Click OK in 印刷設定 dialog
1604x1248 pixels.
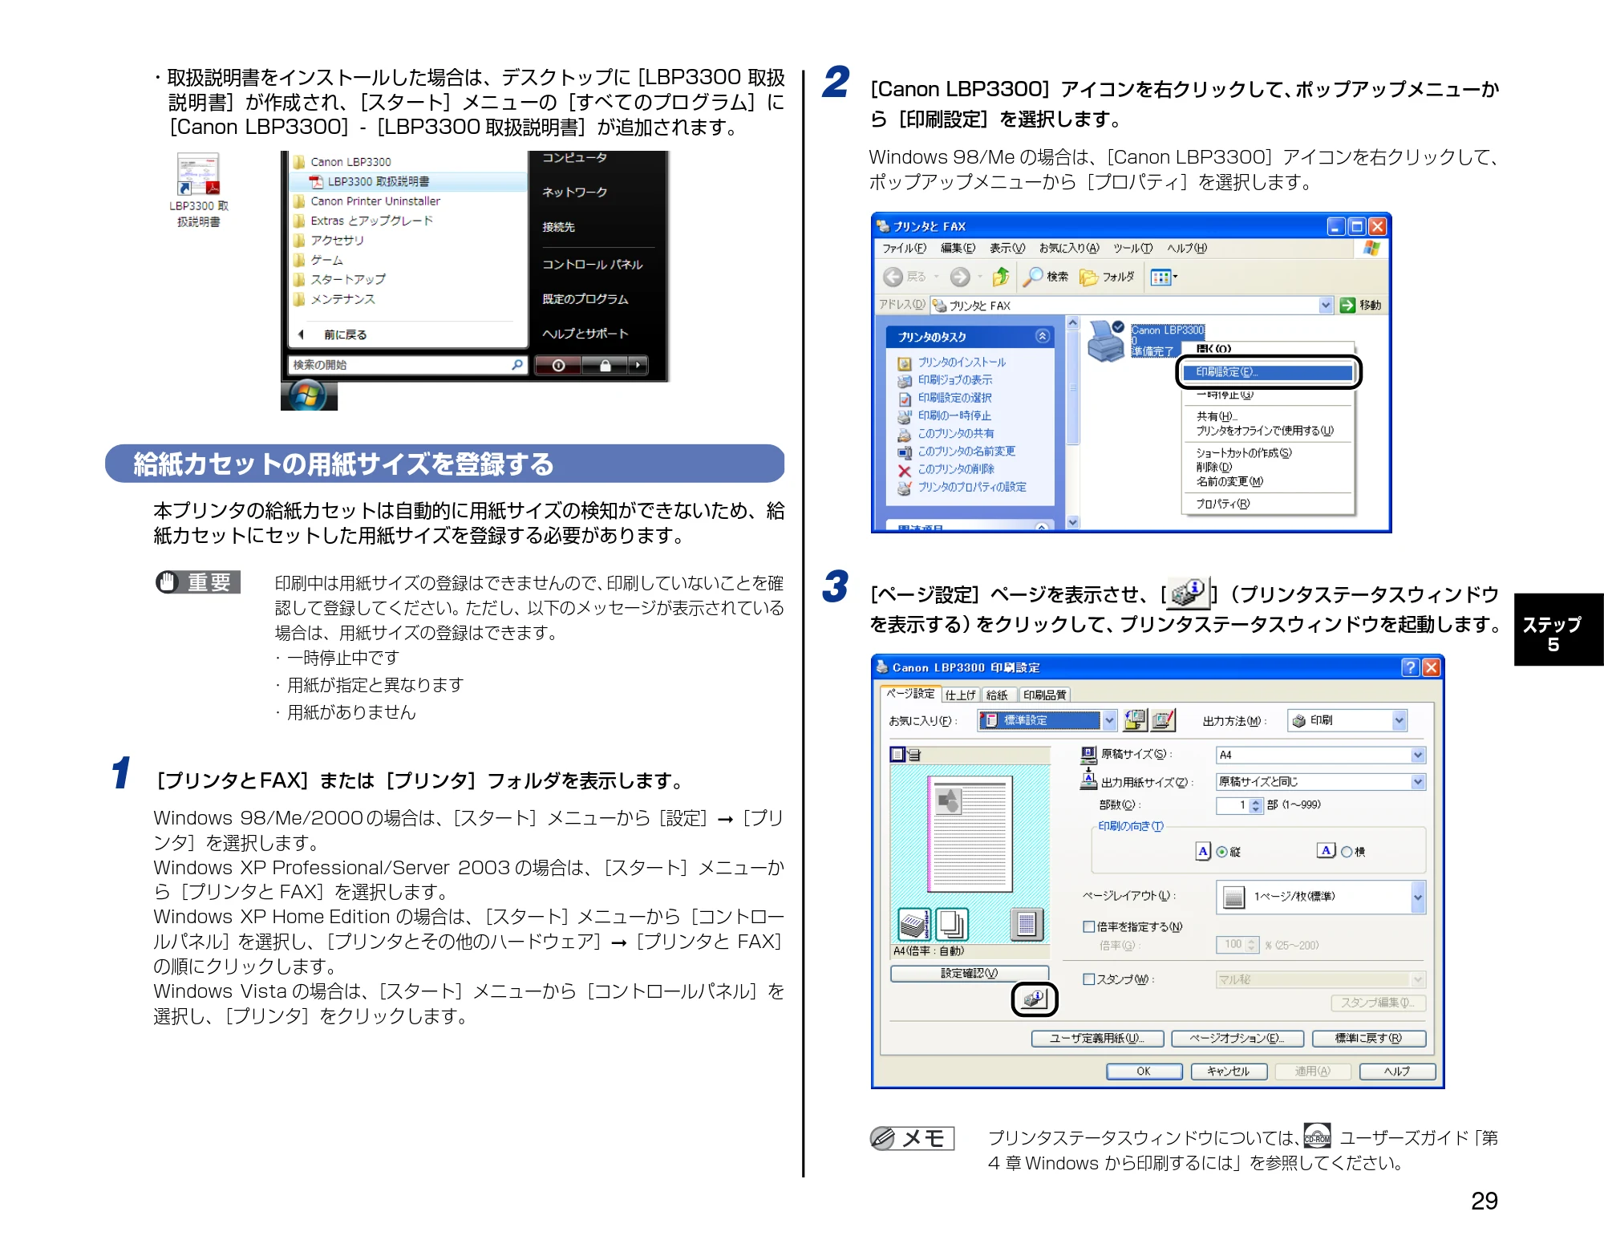(x=1144, y=1072)
